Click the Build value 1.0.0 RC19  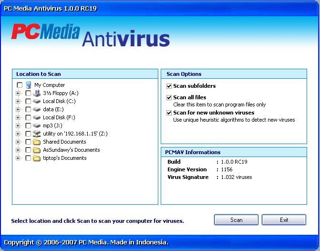[234, 162]
